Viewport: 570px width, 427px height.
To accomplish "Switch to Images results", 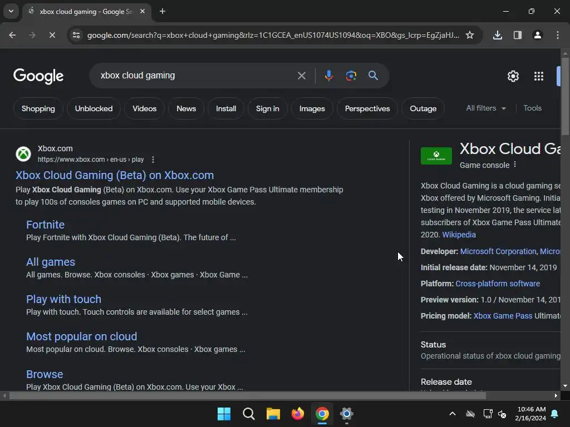I will 312,108.
